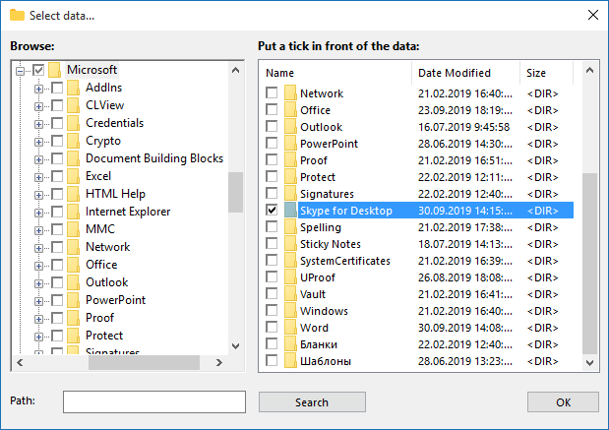
Task: Collapse the Microsoft tree node
Action: (20, 71)
